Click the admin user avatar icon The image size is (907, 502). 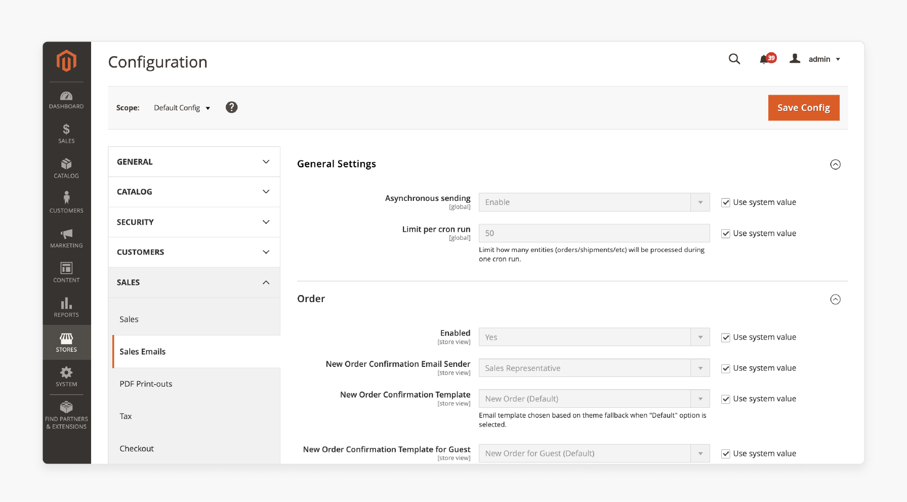(x=795, y=59)
